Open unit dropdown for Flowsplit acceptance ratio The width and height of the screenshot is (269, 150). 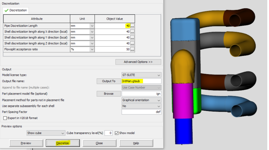point(92,49)
